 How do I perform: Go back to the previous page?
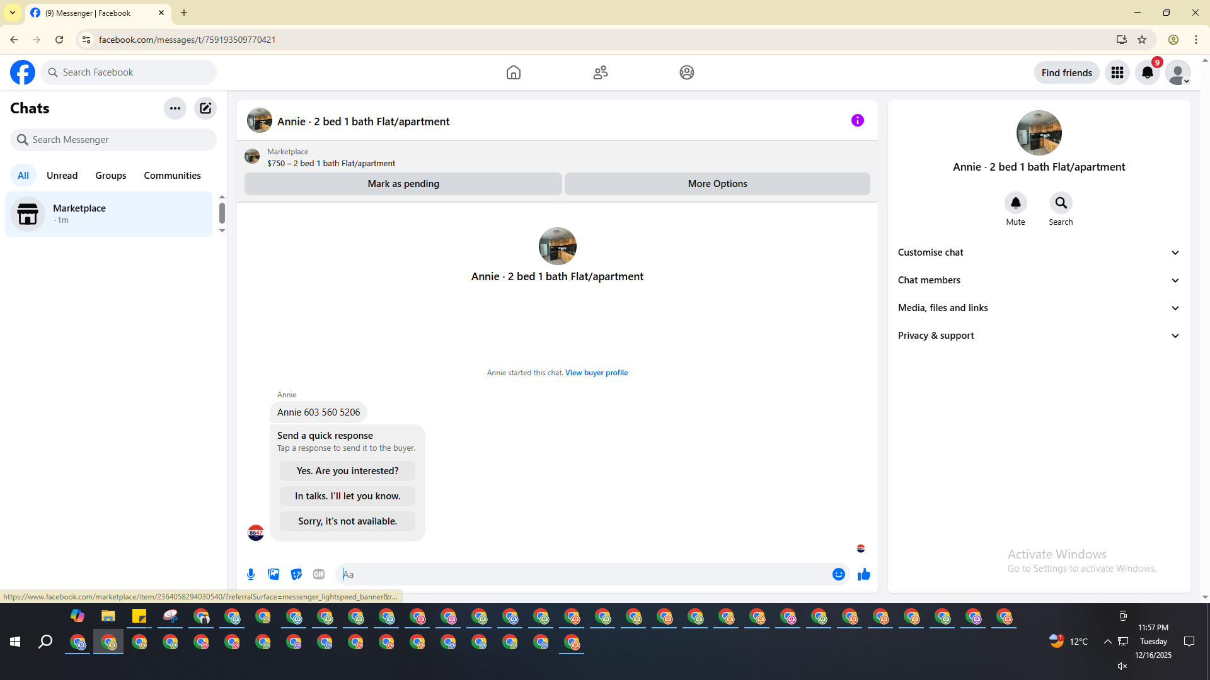click(14, 40)
